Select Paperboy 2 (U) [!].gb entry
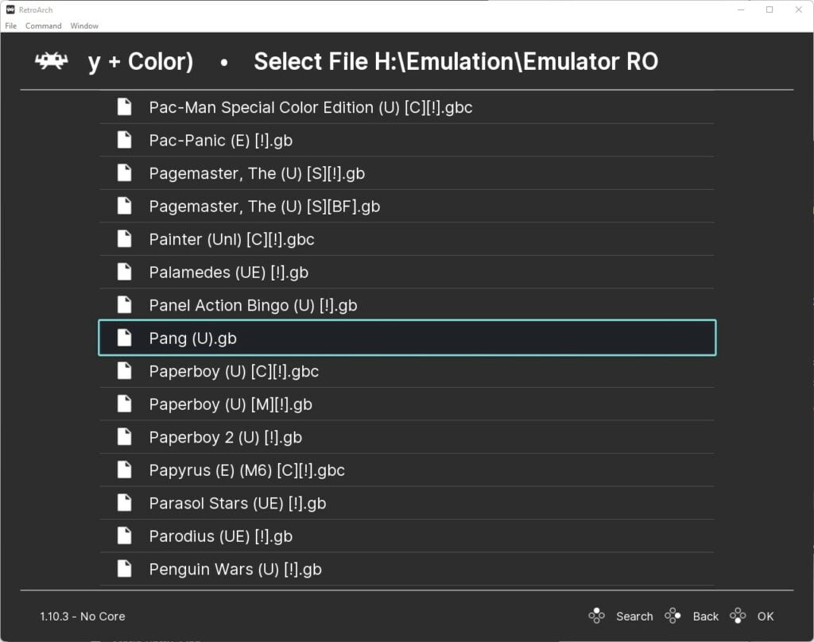 pos(407,437)
